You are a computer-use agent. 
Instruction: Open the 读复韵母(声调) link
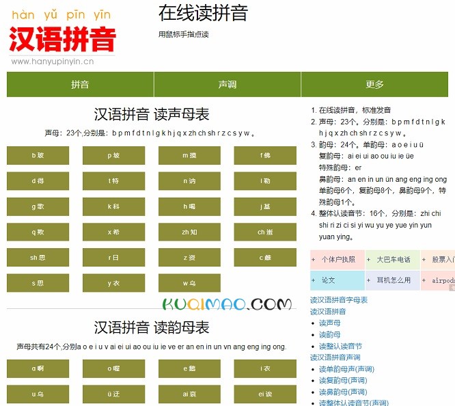[x=346, y=381]
